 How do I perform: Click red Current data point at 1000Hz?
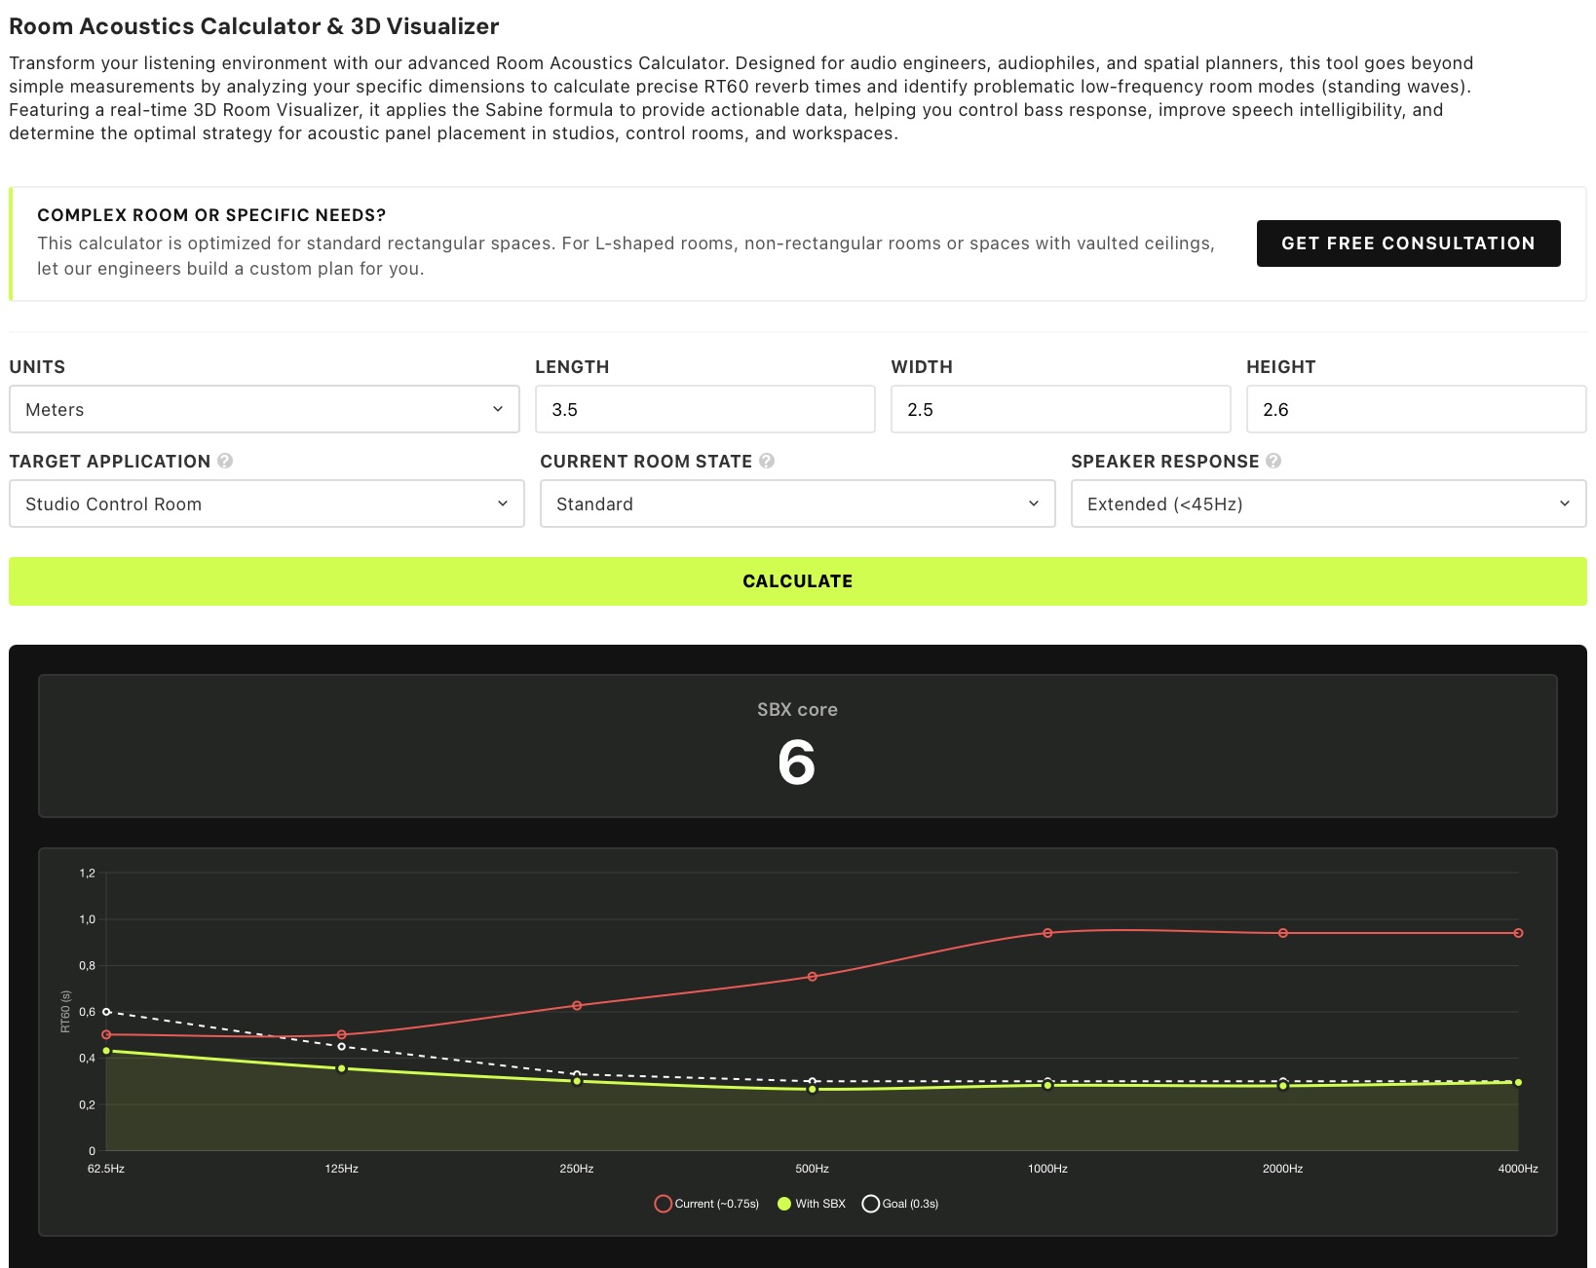(1047, 933)
